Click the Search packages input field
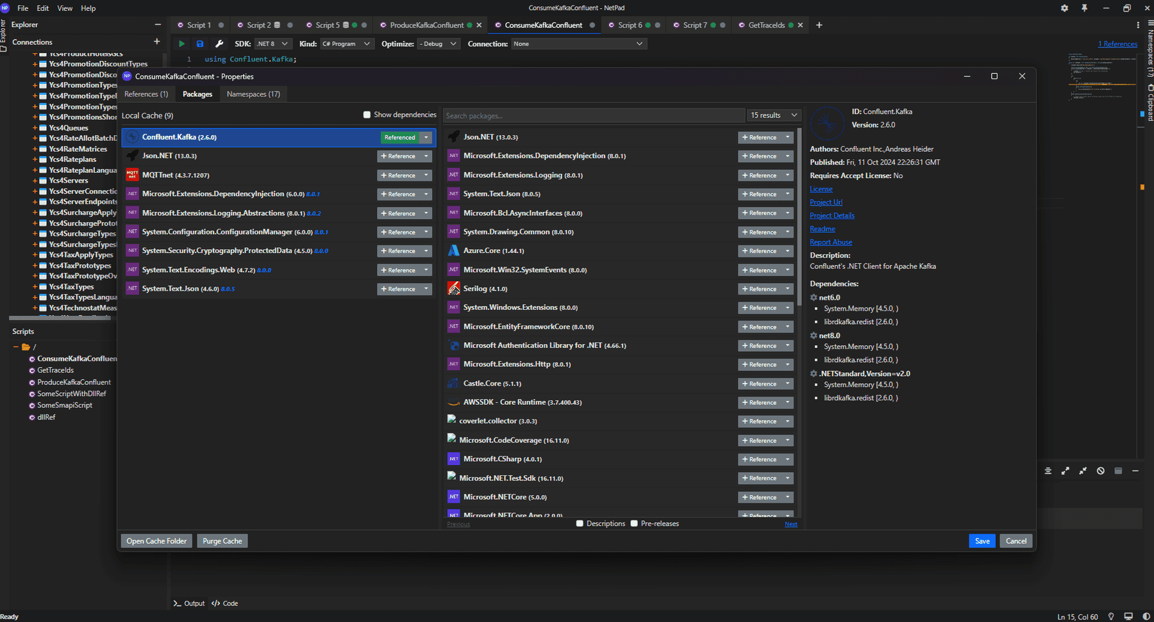The height and width of the screenshot is (622, 1154). point(593,115)
